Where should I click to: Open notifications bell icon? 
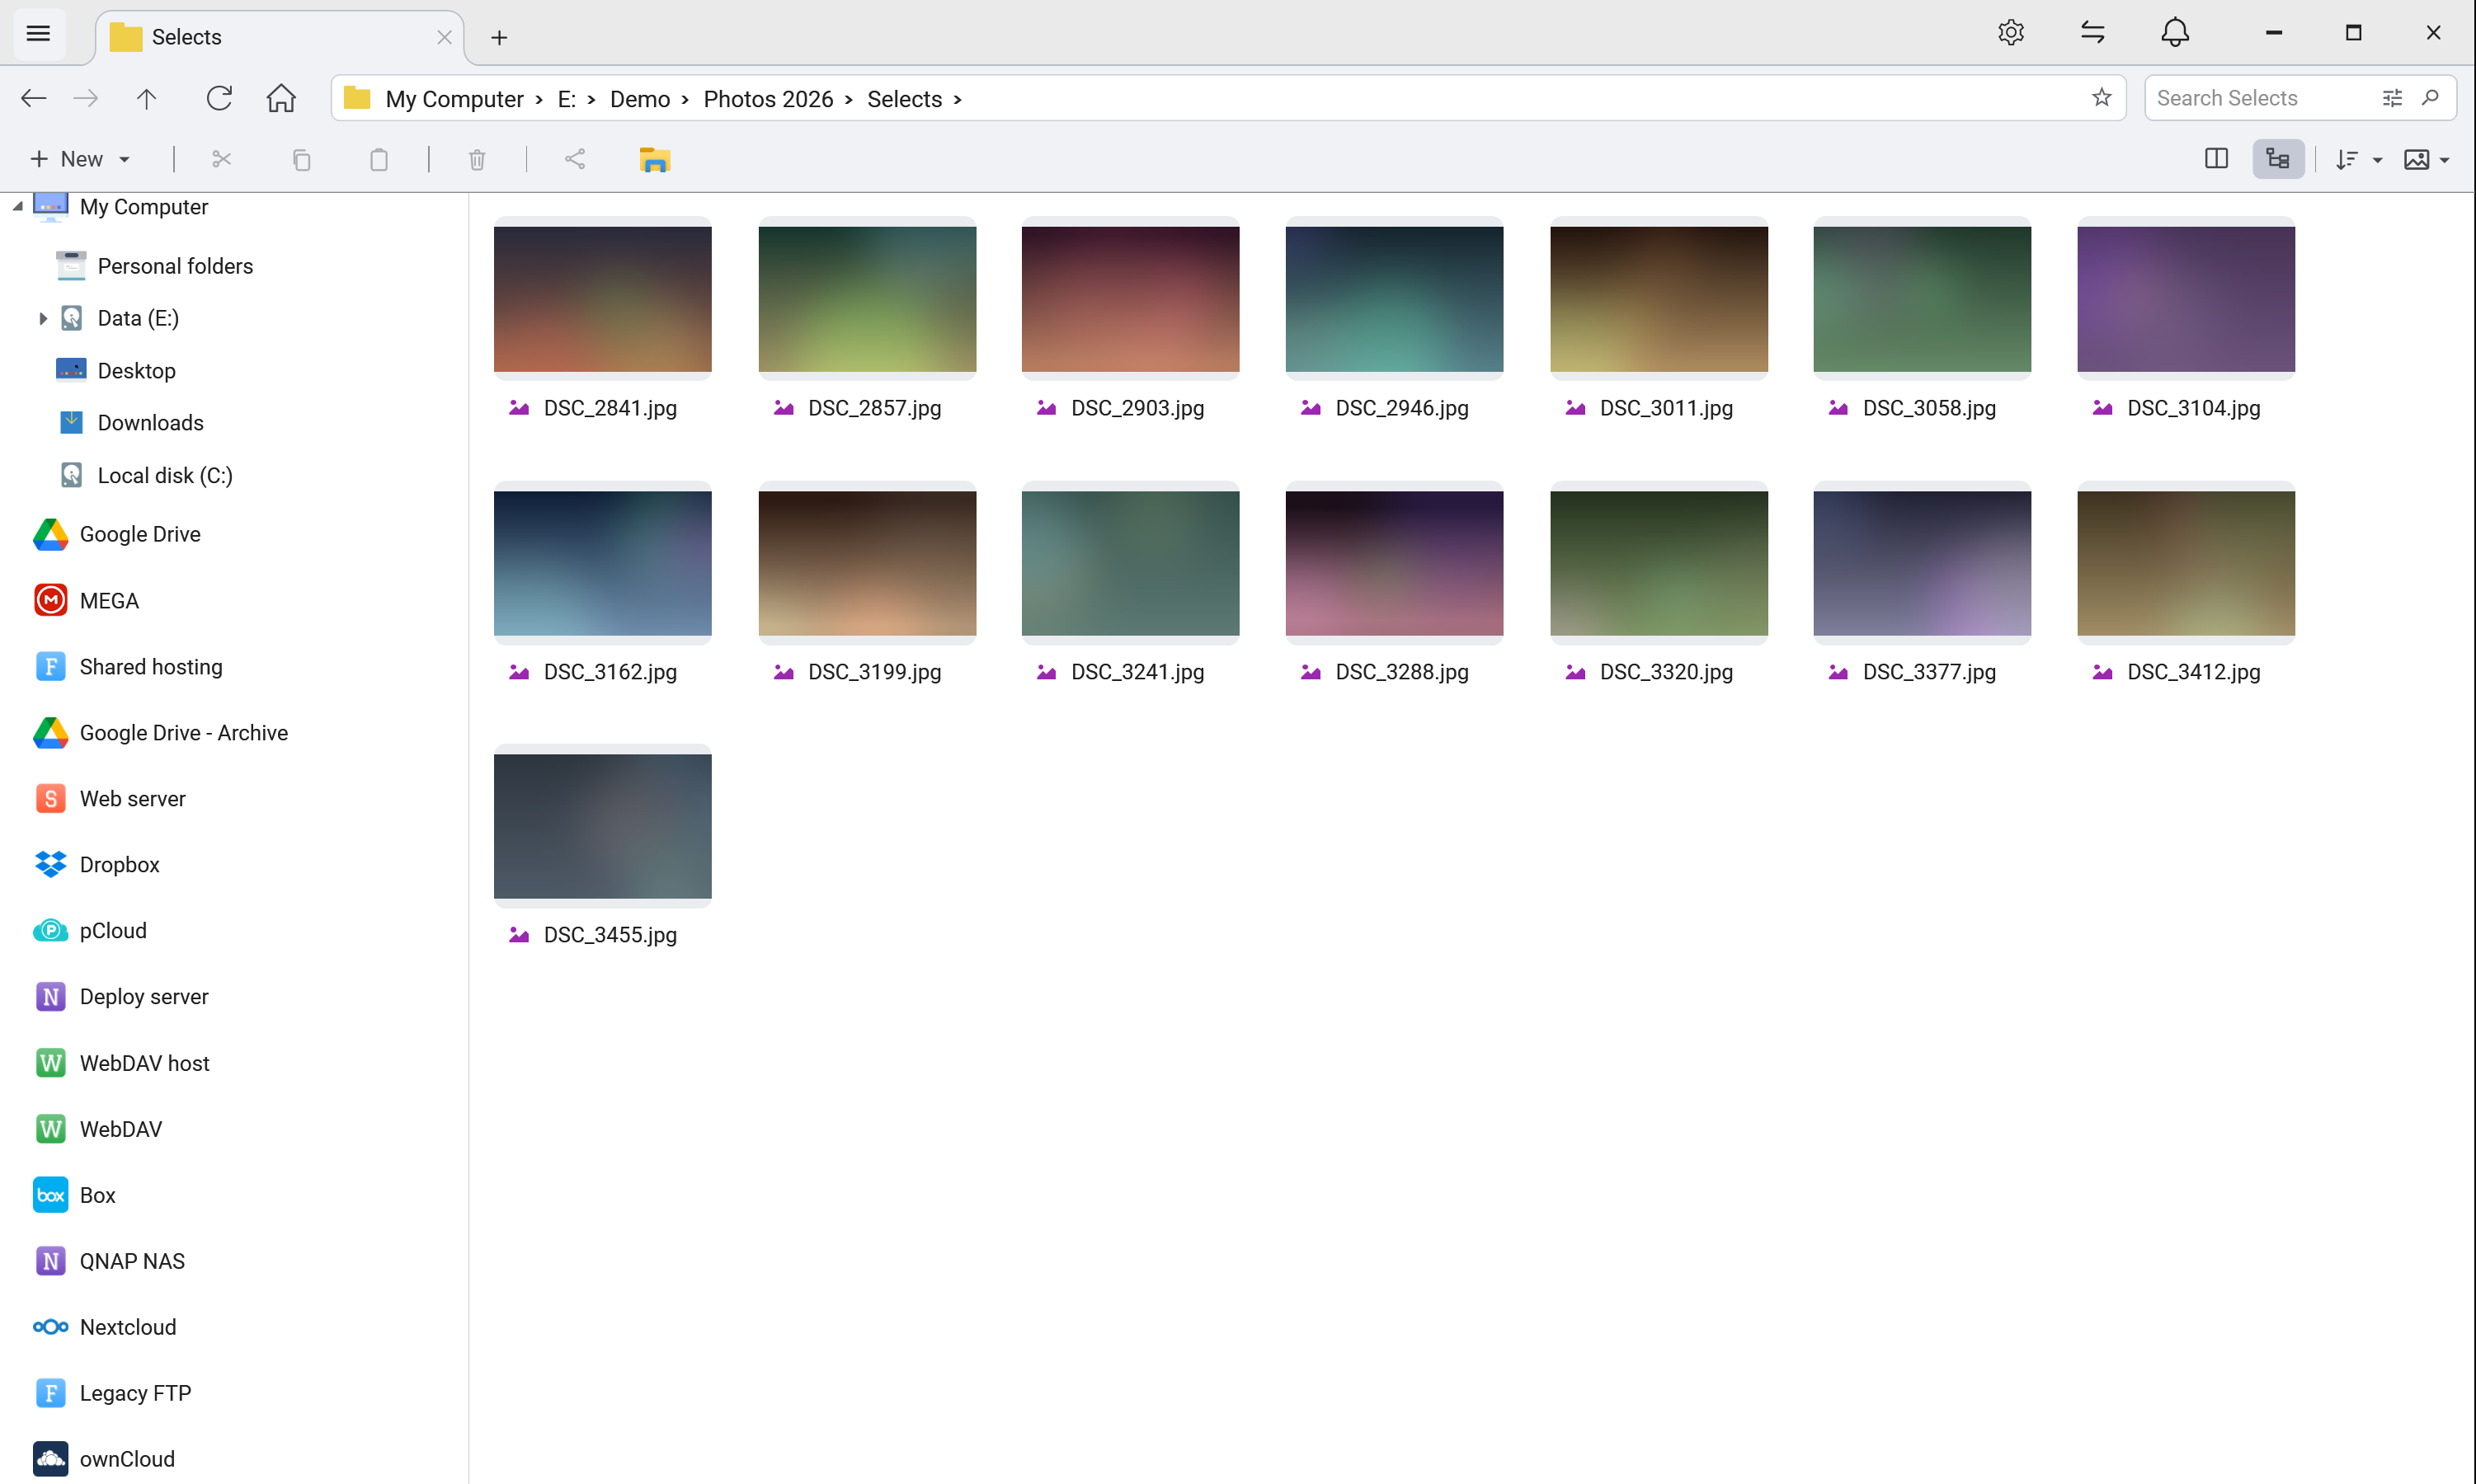click(x=2175, y=33)
